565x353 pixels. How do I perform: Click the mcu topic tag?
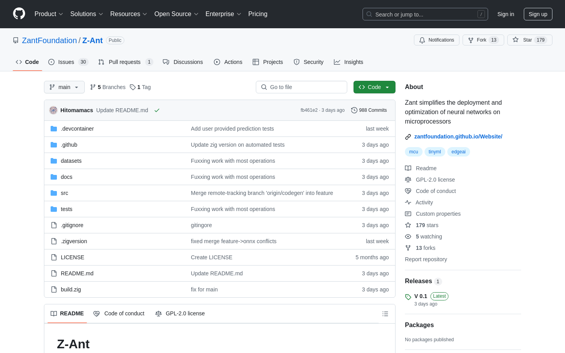coord(414,152)
